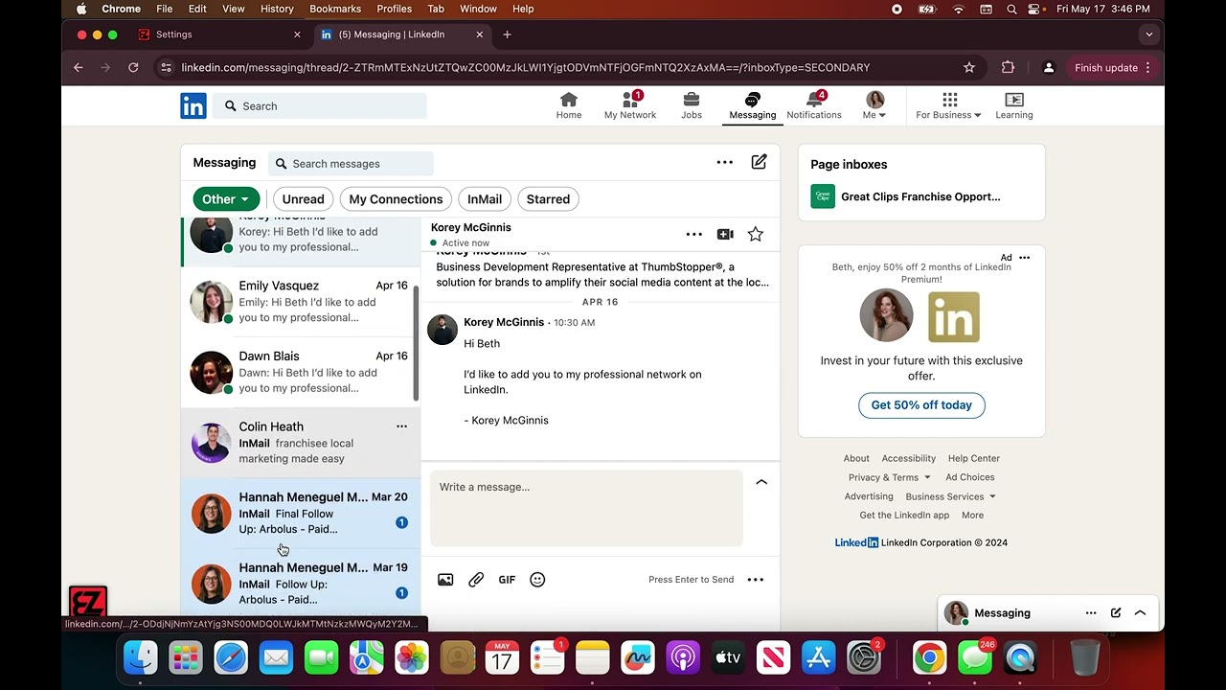Open the Messaging nav icon
The width and height of the screenshot is (1226, 690).
pos(753,105)
